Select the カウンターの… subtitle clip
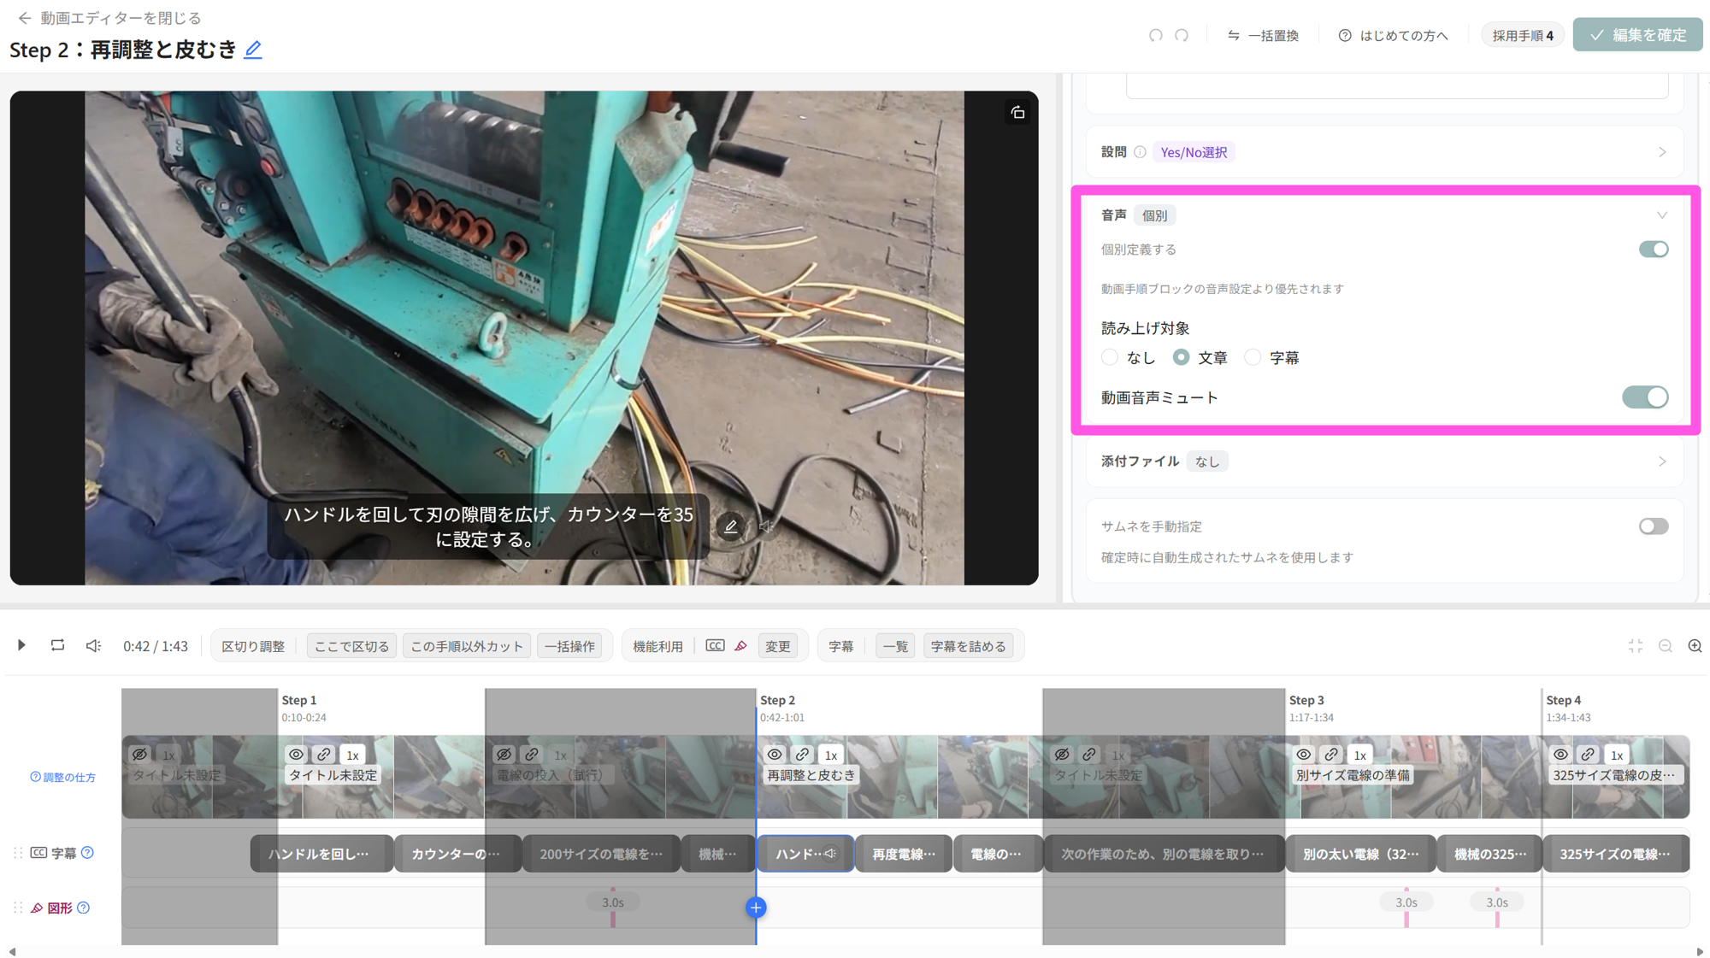 tap(456, 854)
